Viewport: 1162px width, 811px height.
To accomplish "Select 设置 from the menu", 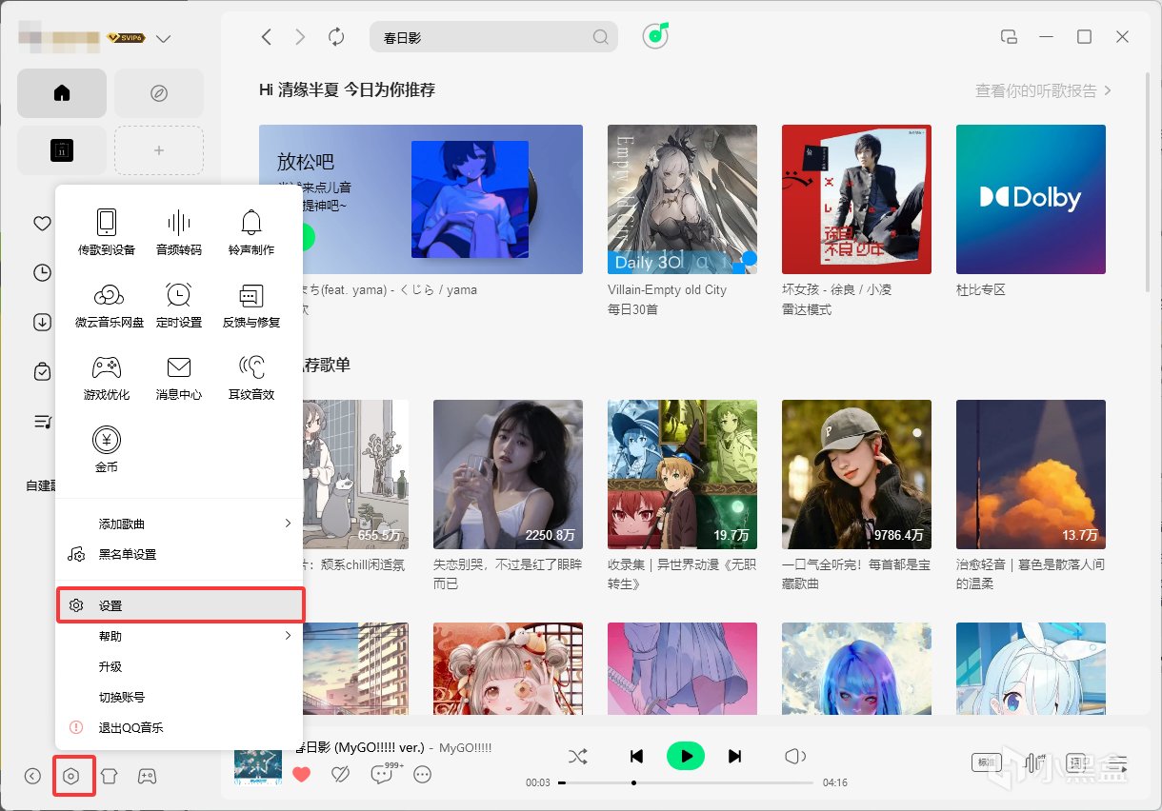I will click(180, 605).
